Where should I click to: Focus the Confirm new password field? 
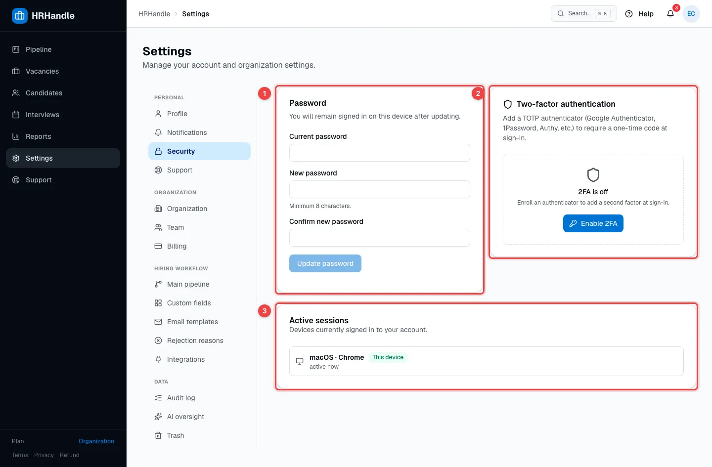[380, 238]
